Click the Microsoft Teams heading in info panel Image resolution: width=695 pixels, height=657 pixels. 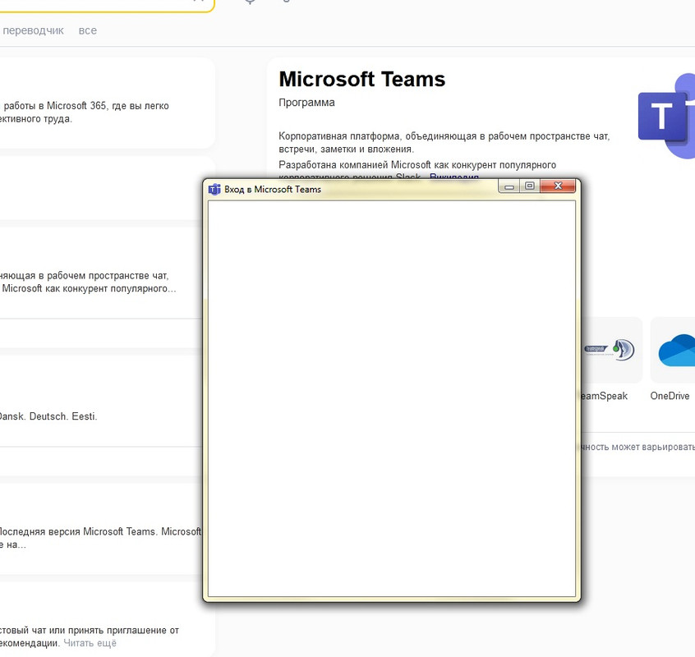coord(361,80)
